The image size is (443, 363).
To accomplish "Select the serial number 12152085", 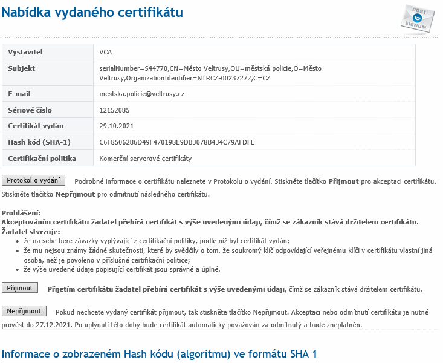I will (115, 110).
